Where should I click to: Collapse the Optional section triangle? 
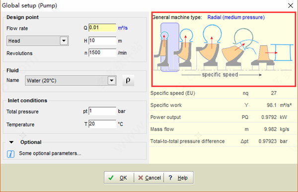[x=11, y=142]
